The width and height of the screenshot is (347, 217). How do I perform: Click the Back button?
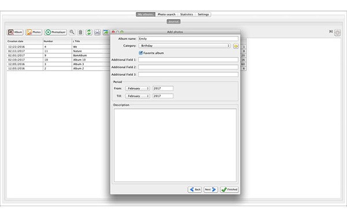pyautogui.click(x=195, y=190)
